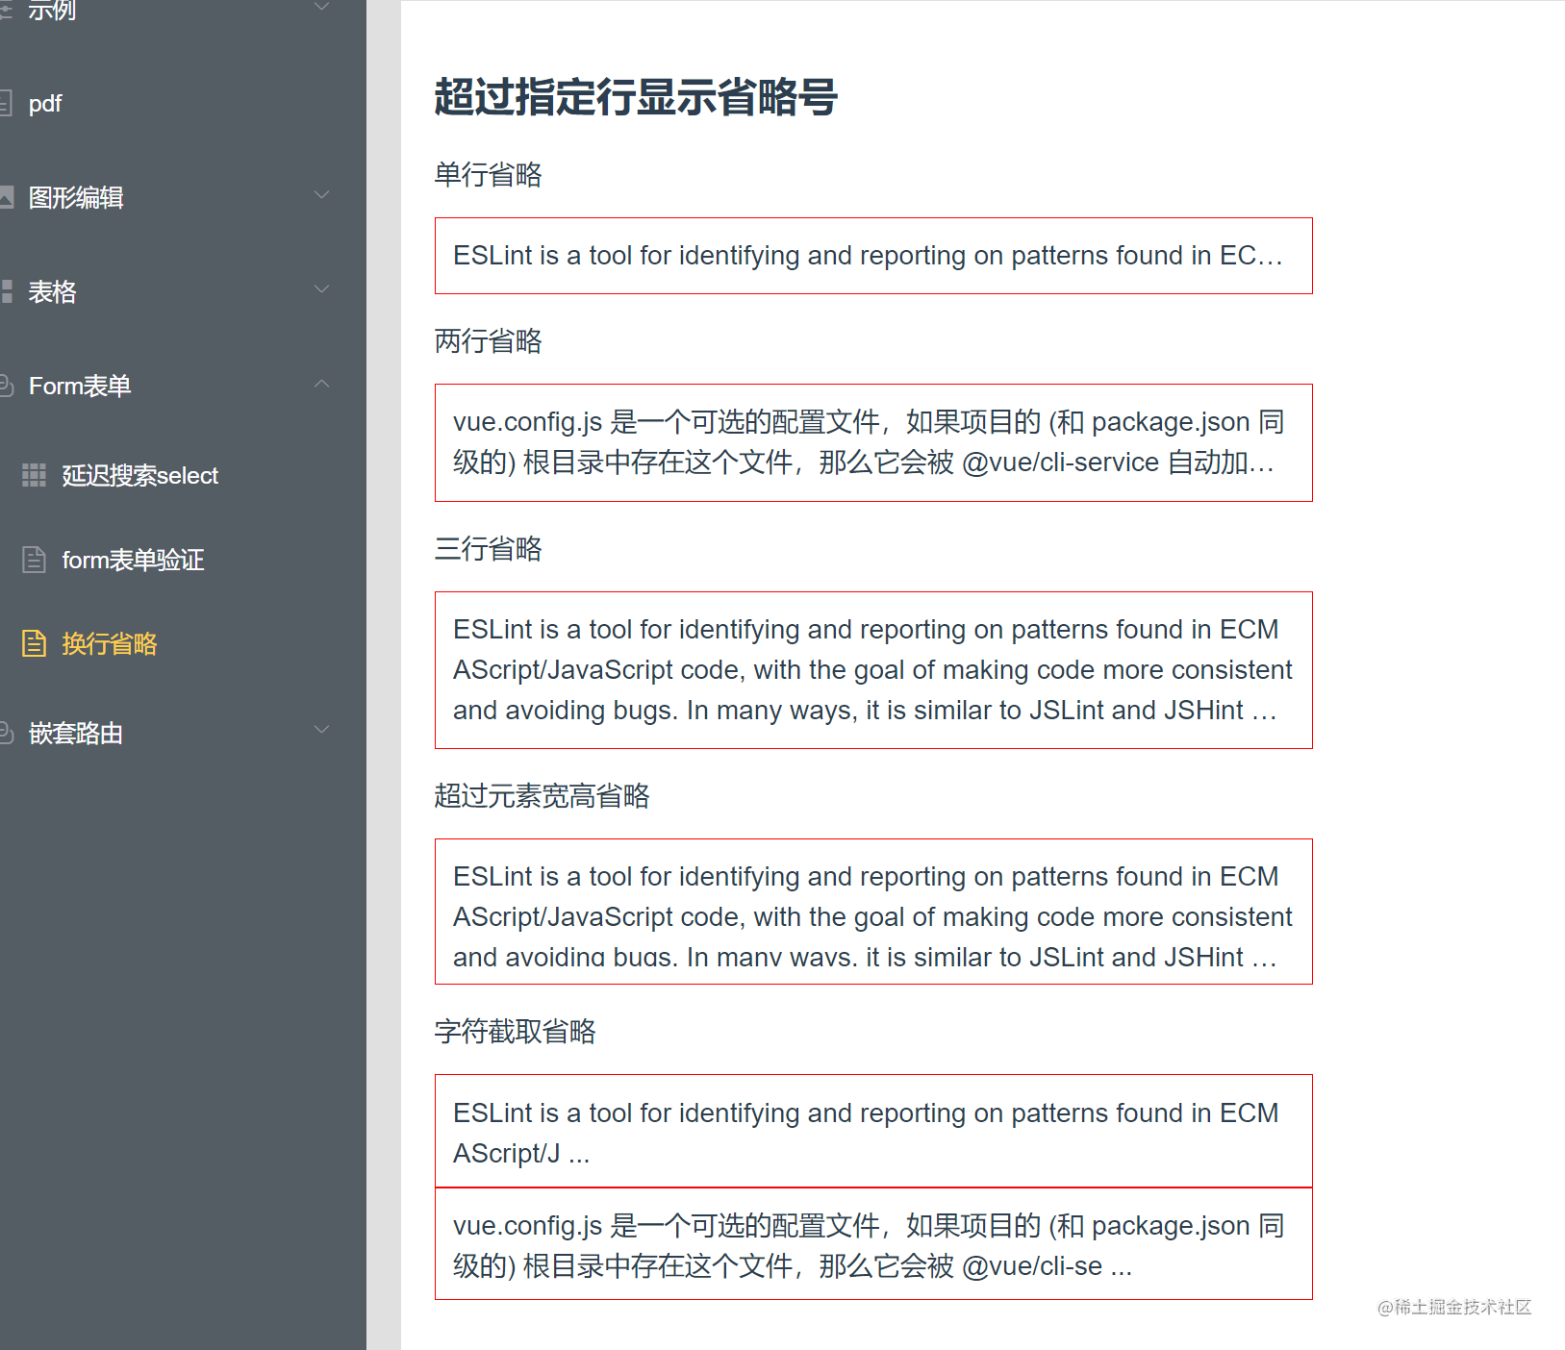Viewport: 1565px width, 1350px height.
Task: Click the document icon beside form表单验证
Action: 35,560
